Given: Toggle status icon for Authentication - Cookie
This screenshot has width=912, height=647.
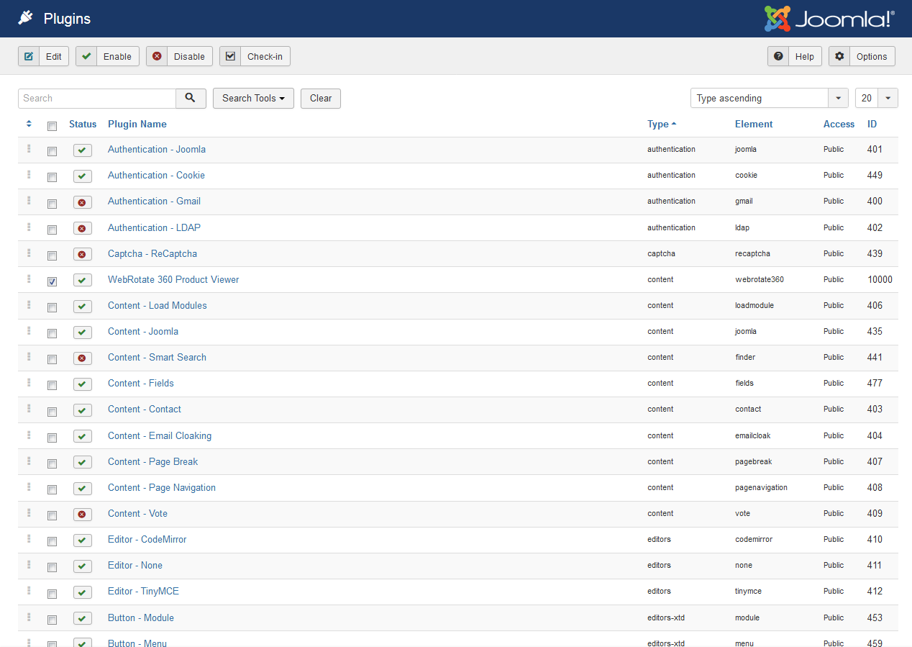Looking at the screenshot, I should (x=83, y=176).
